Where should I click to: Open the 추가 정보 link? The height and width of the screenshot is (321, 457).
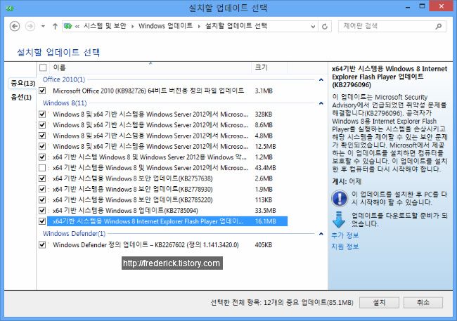point(345,235)
